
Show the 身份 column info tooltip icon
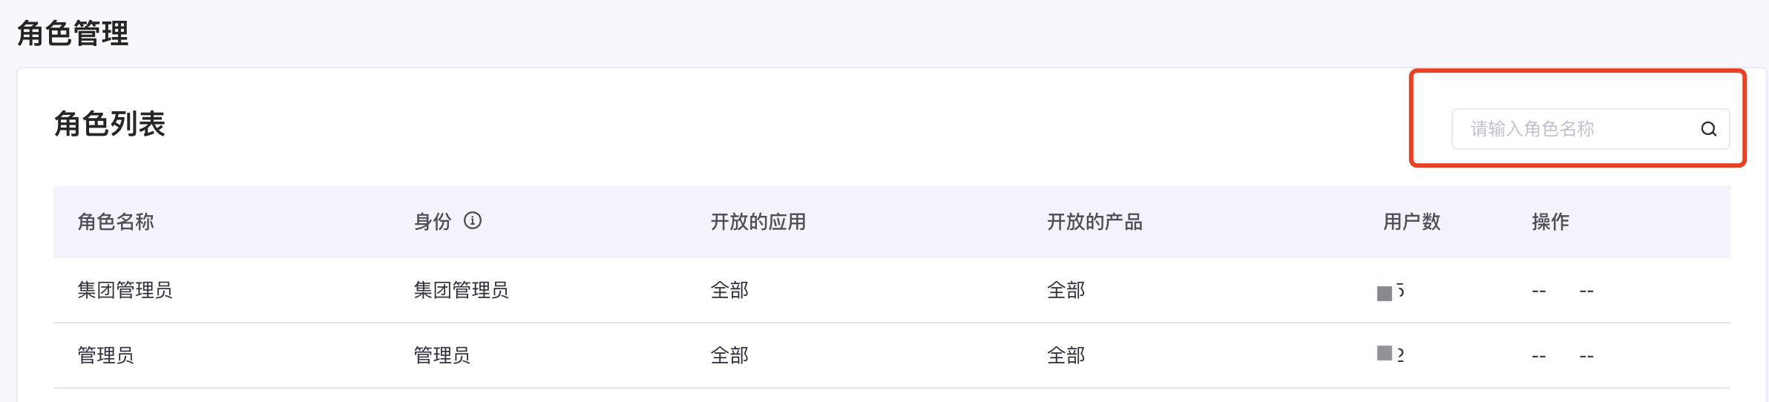pos(473,220)
